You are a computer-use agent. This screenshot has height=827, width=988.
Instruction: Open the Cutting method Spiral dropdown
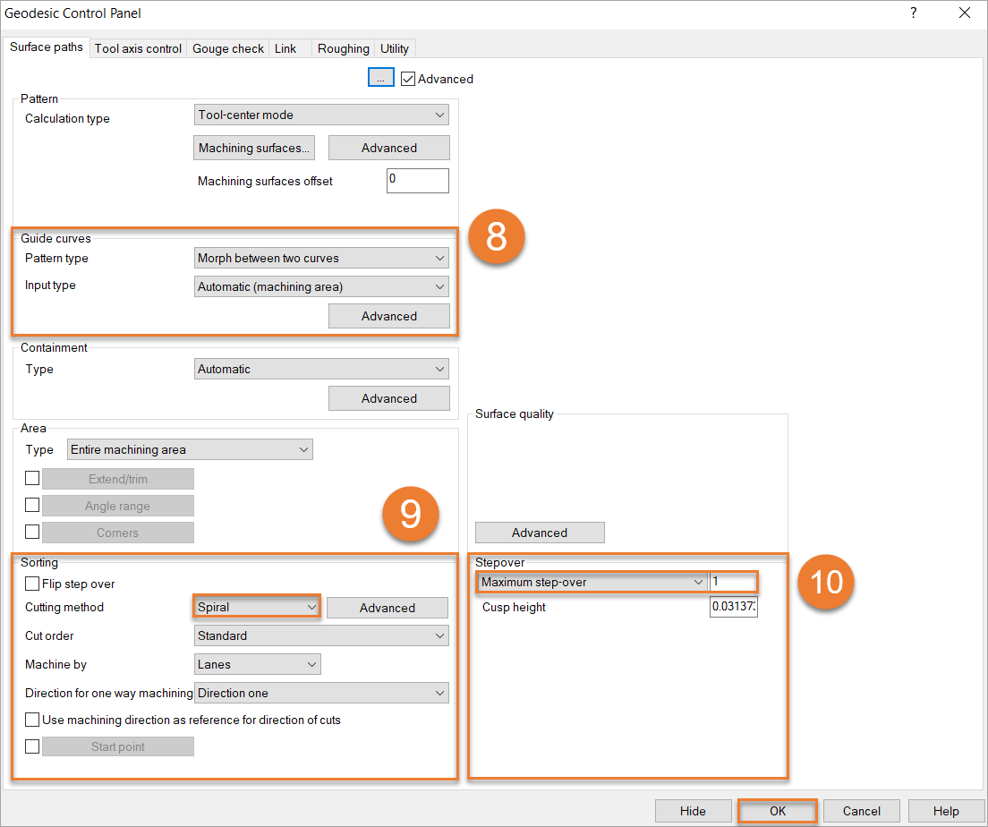coord(257,607)
